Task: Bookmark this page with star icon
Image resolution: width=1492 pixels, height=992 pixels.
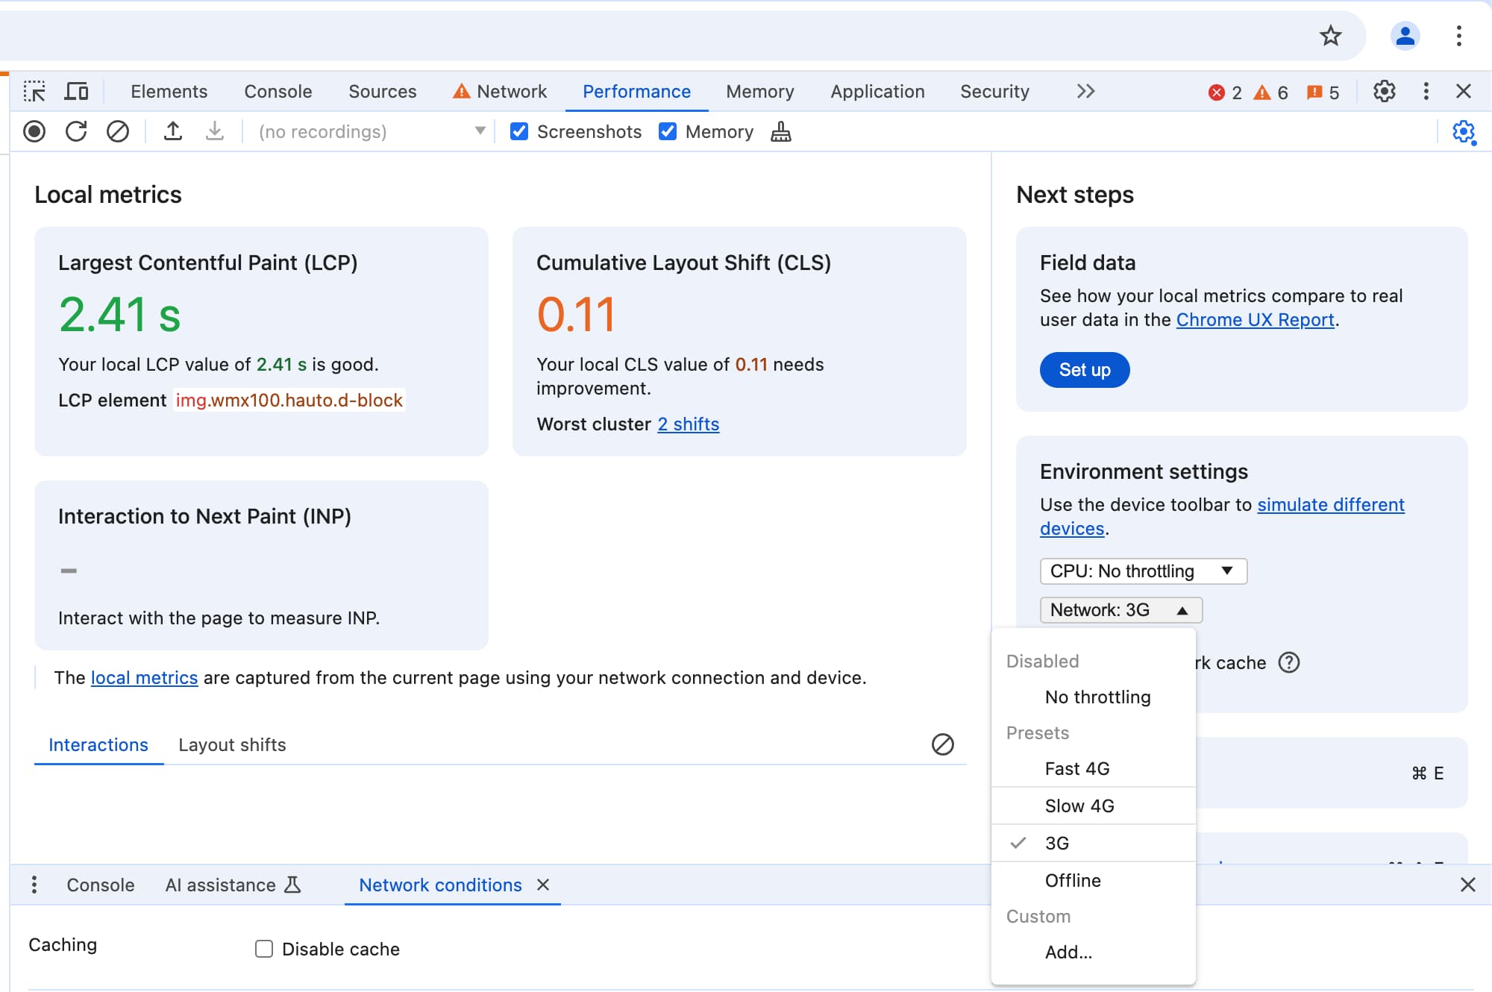Action: tap(1330, 35)
